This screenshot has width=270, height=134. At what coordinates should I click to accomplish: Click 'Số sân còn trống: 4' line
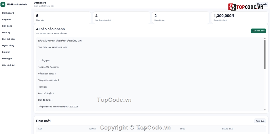pyautogui.click(x=47, y=74)
